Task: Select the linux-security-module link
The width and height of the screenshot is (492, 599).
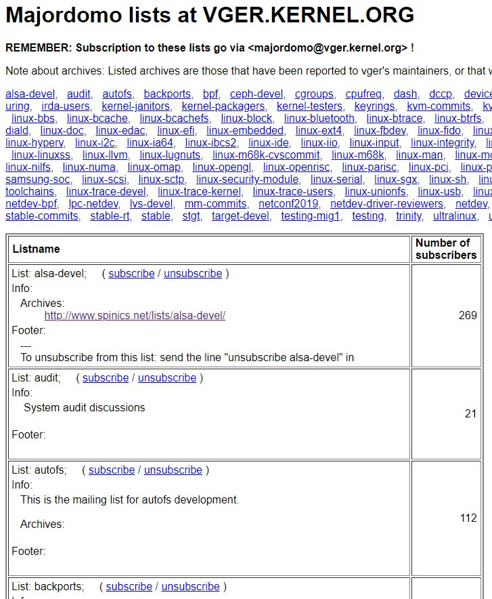Action: pos(247,180)
